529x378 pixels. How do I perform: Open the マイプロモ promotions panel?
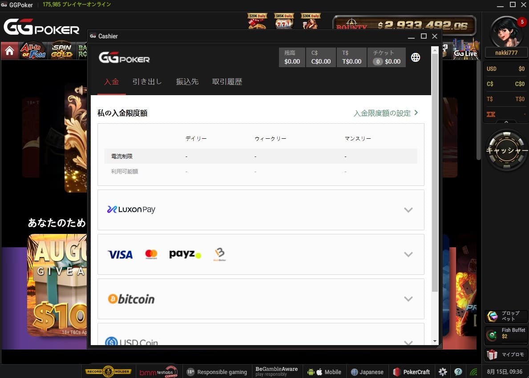[x=506, y=354]
